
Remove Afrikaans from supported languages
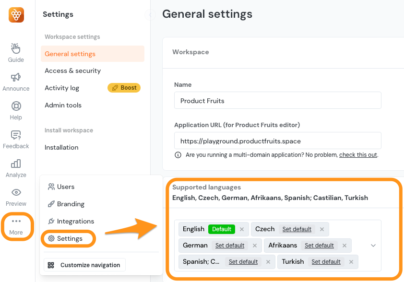click(x=344, y=246)
